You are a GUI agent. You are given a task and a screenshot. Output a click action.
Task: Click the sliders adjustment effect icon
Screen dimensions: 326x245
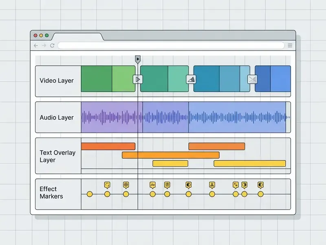[167, 185]
